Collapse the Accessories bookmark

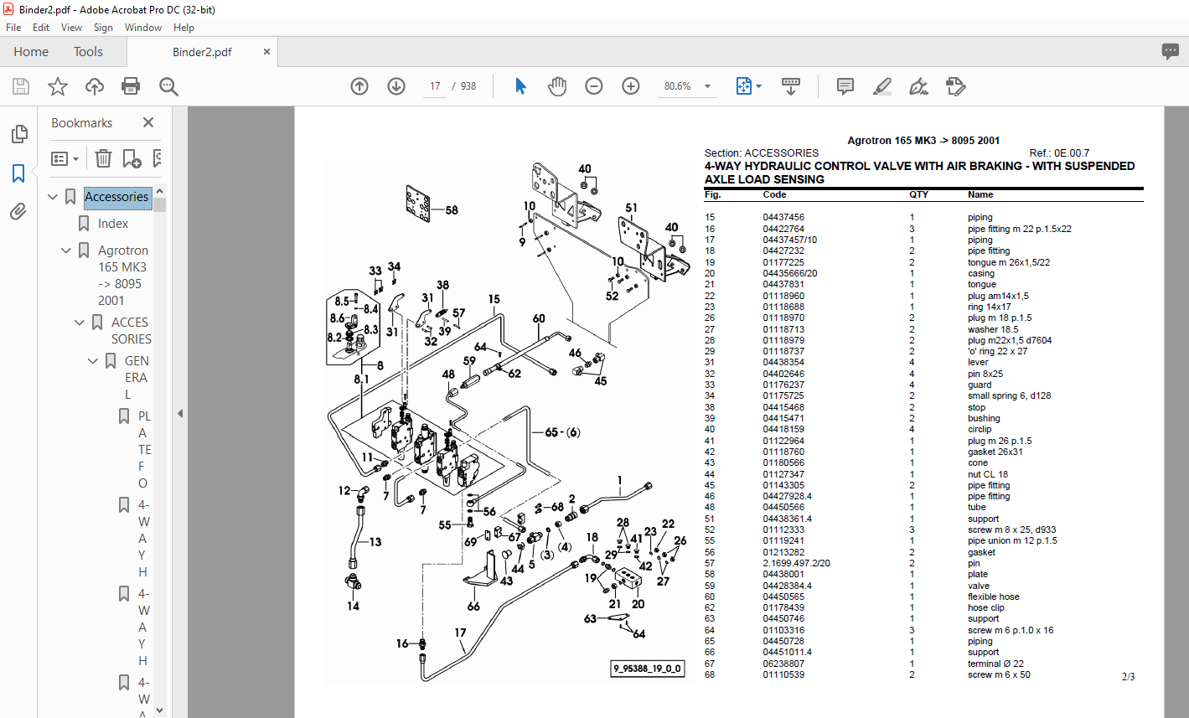coord(54,197)
